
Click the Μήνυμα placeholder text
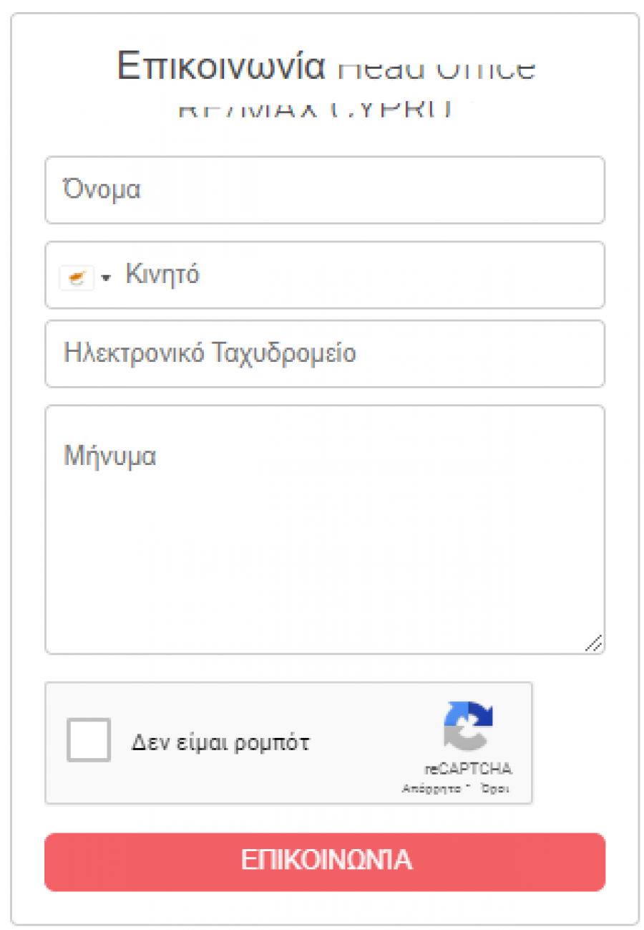[x=110, y=456]
